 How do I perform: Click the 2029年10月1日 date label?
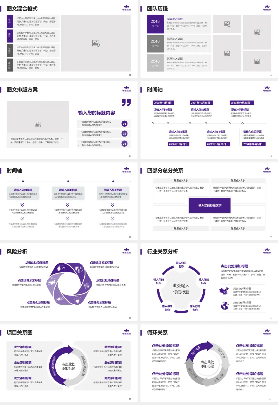click(x=162, y=103)
